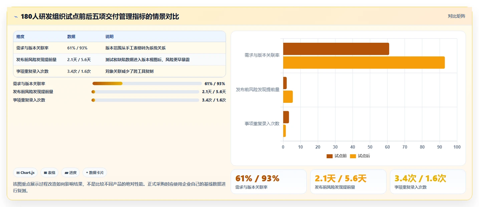Select the 表格 tag chip
Screen dimensions: 479x207
point(49,173)
